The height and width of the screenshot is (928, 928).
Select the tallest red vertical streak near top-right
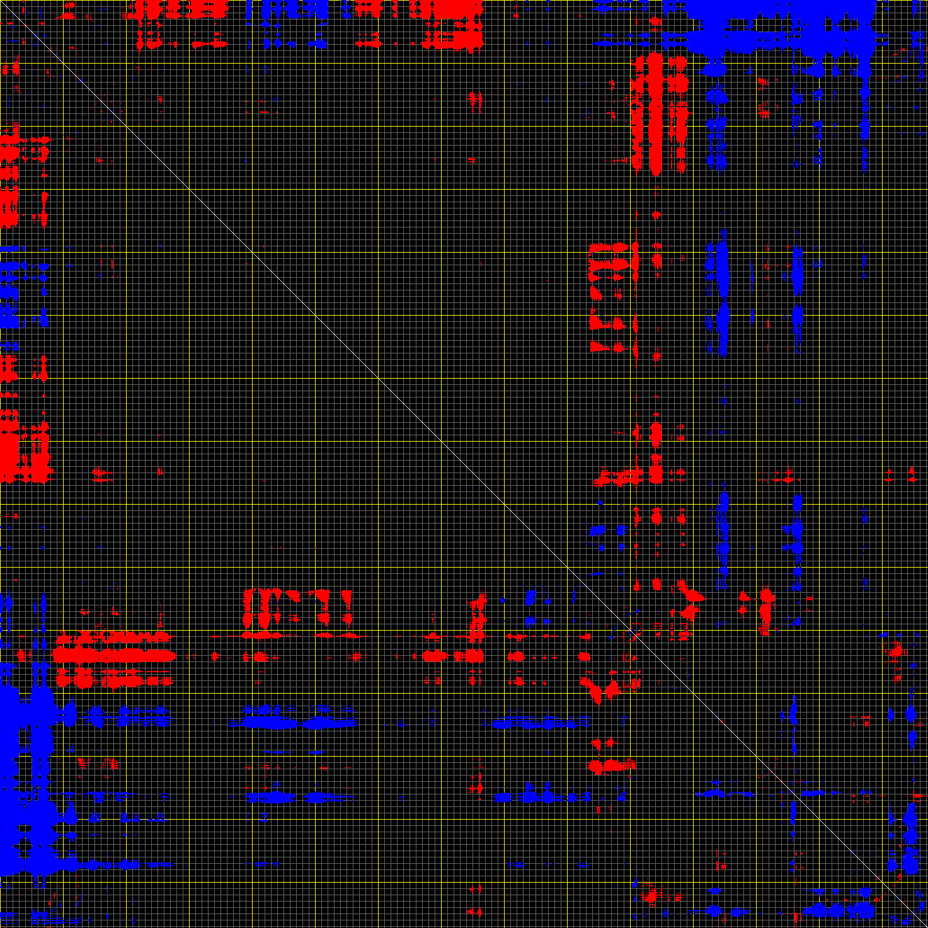pyautogui.click(x=655, y=113)
